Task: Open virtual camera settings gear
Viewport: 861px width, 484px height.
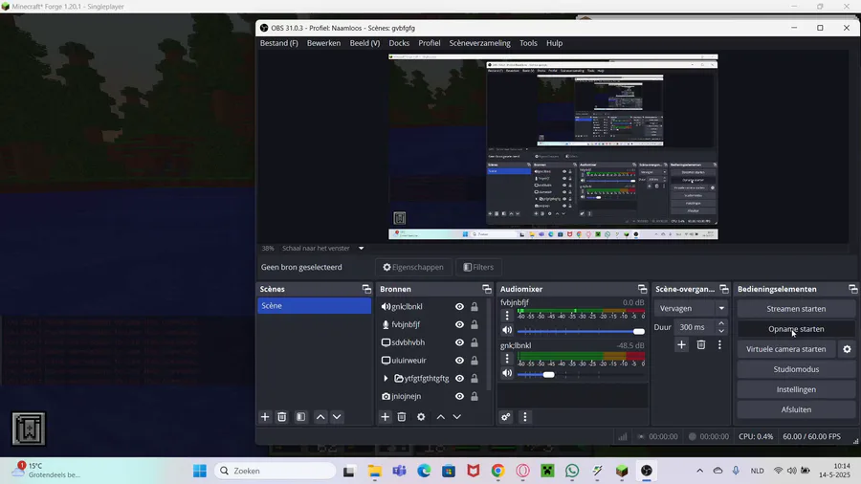Action: point(848,349)
